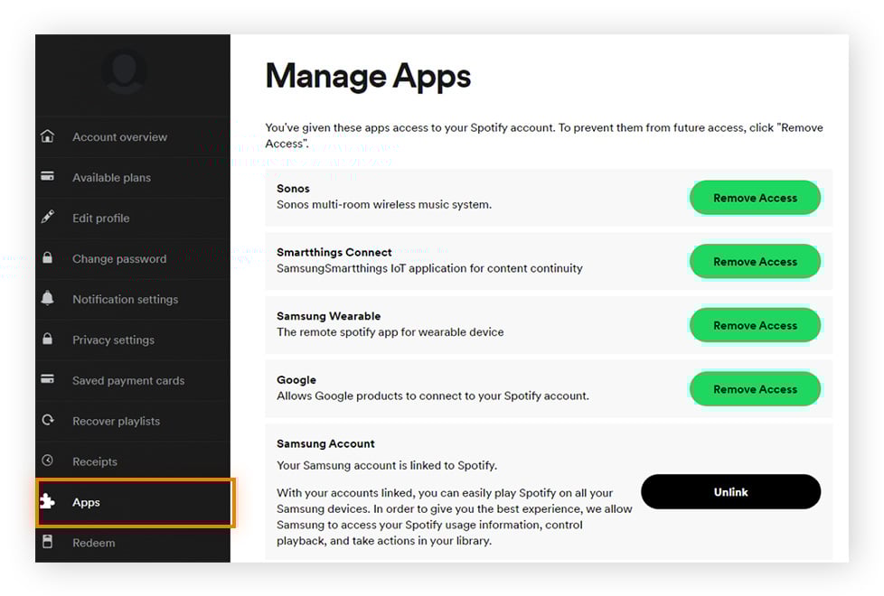884x596 pixels.
Task: Click the Samsung Account title
Action: pos(325,443)
